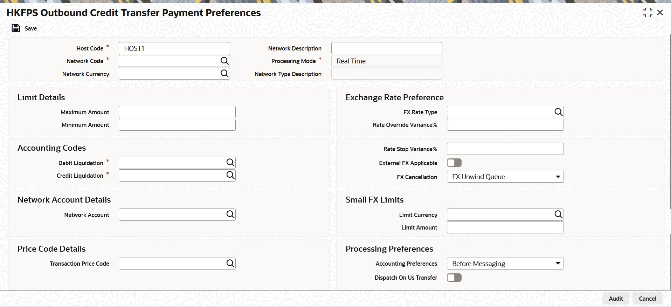Click the Save floppy disk icon
671x307 pixels.
point(16,28)
